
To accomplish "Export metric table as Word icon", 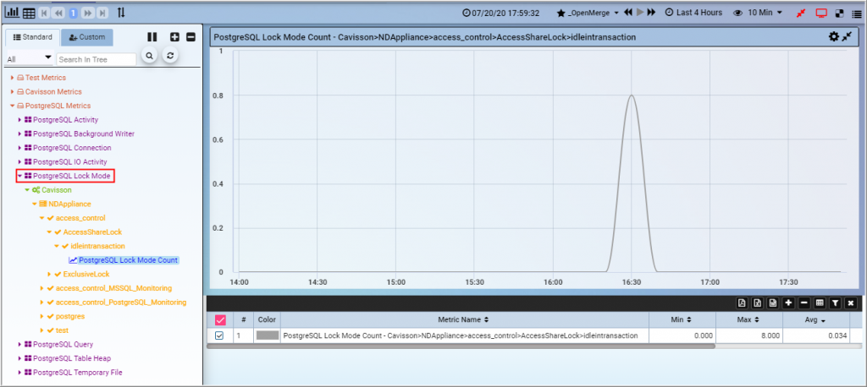I will point(773,303).
